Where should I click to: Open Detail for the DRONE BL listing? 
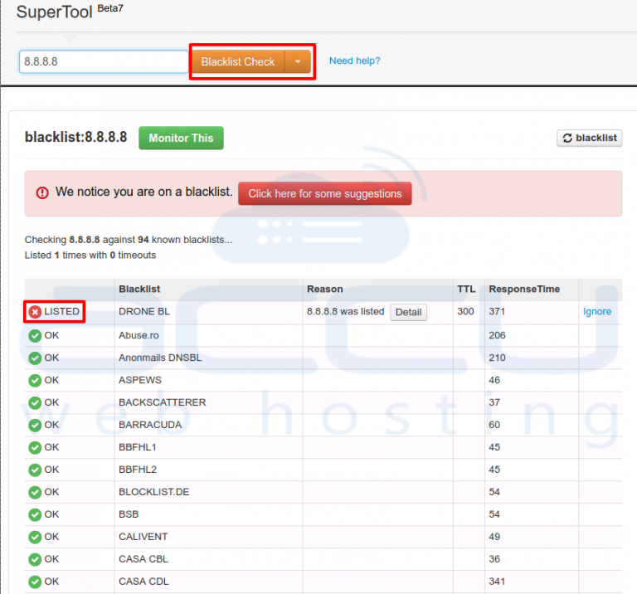(408, 313)
